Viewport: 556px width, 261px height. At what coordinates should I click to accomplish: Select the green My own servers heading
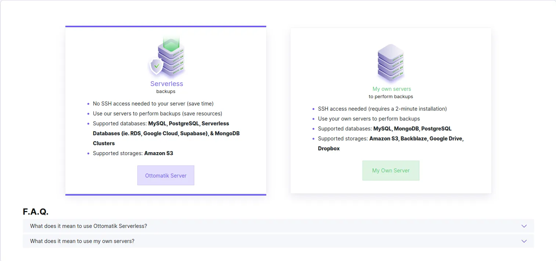point(391,89)
